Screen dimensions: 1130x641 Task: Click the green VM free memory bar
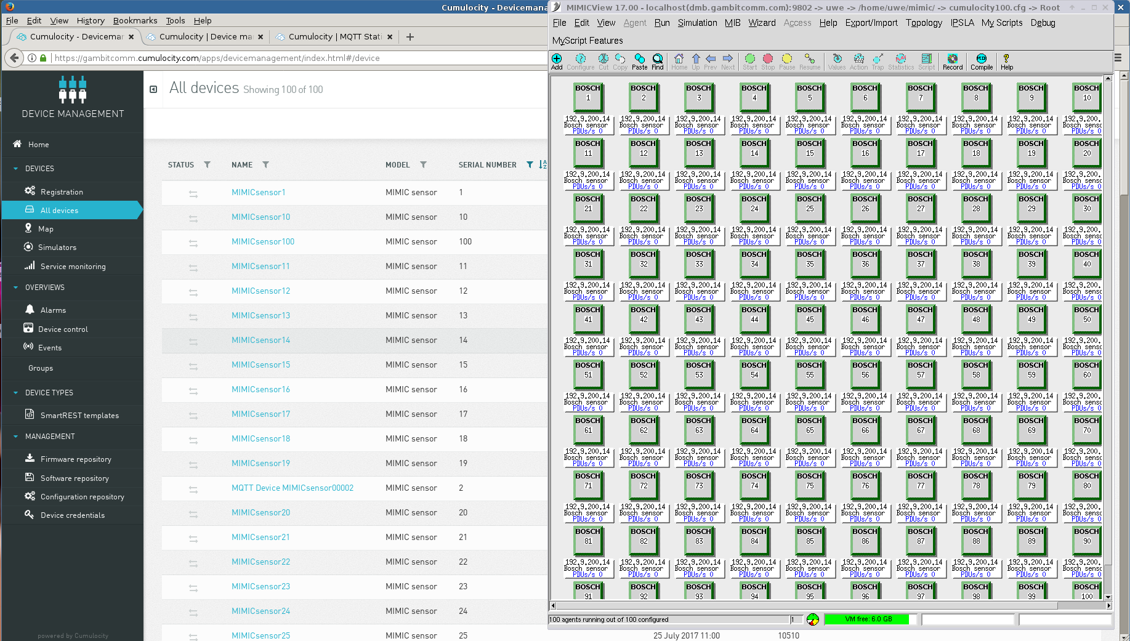pyautogui.click(x=868, y=619)
